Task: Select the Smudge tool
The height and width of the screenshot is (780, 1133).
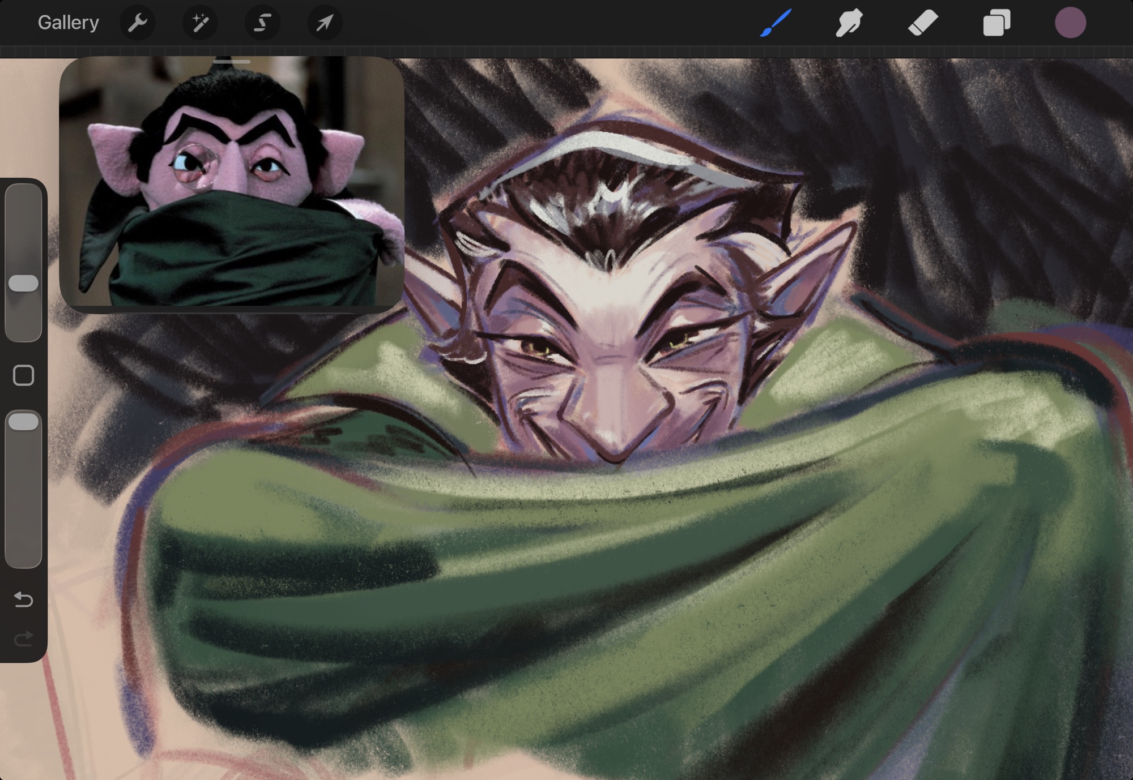Action: 849,23
